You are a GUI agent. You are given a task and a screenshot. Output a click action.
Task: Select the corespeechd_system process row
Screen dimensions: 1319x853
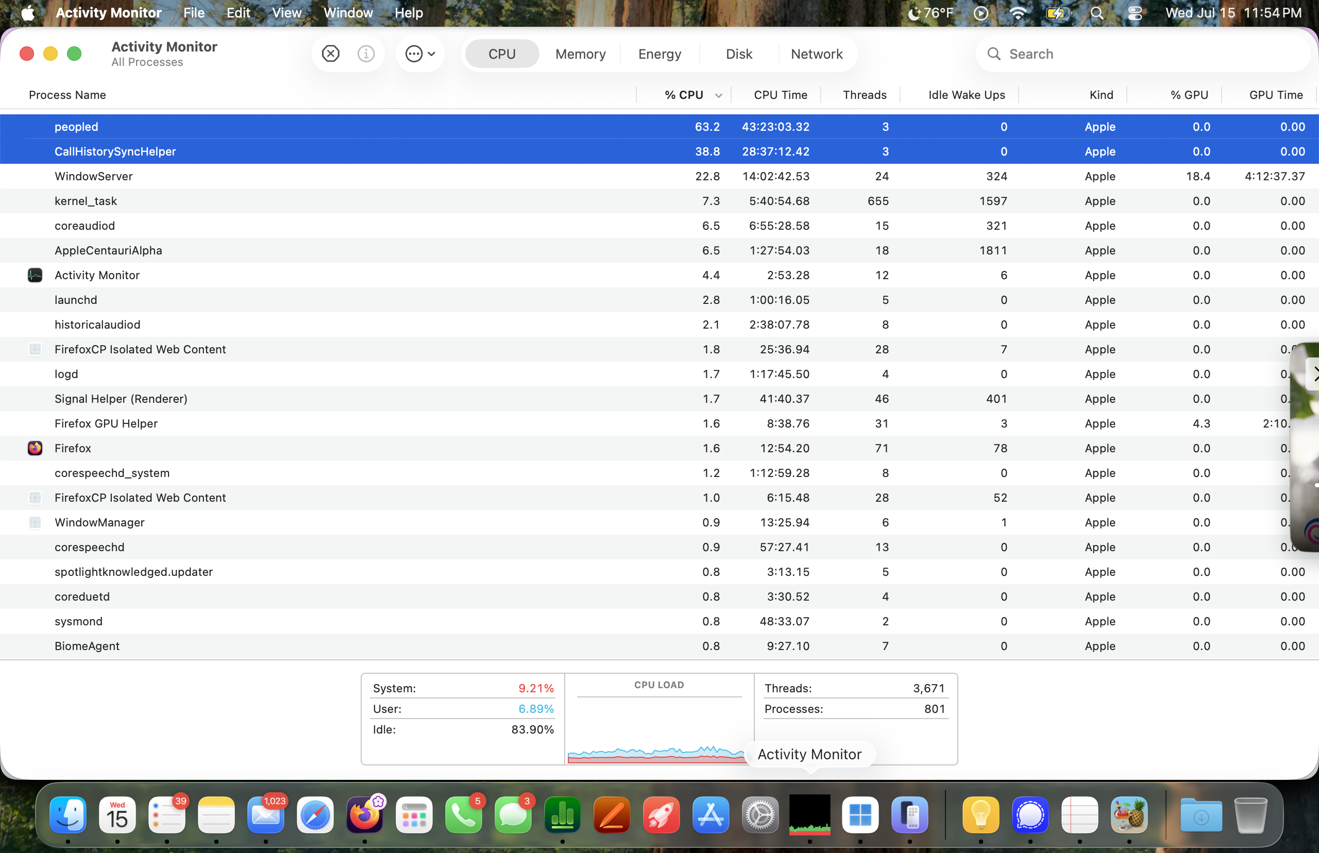click(659, 473)
